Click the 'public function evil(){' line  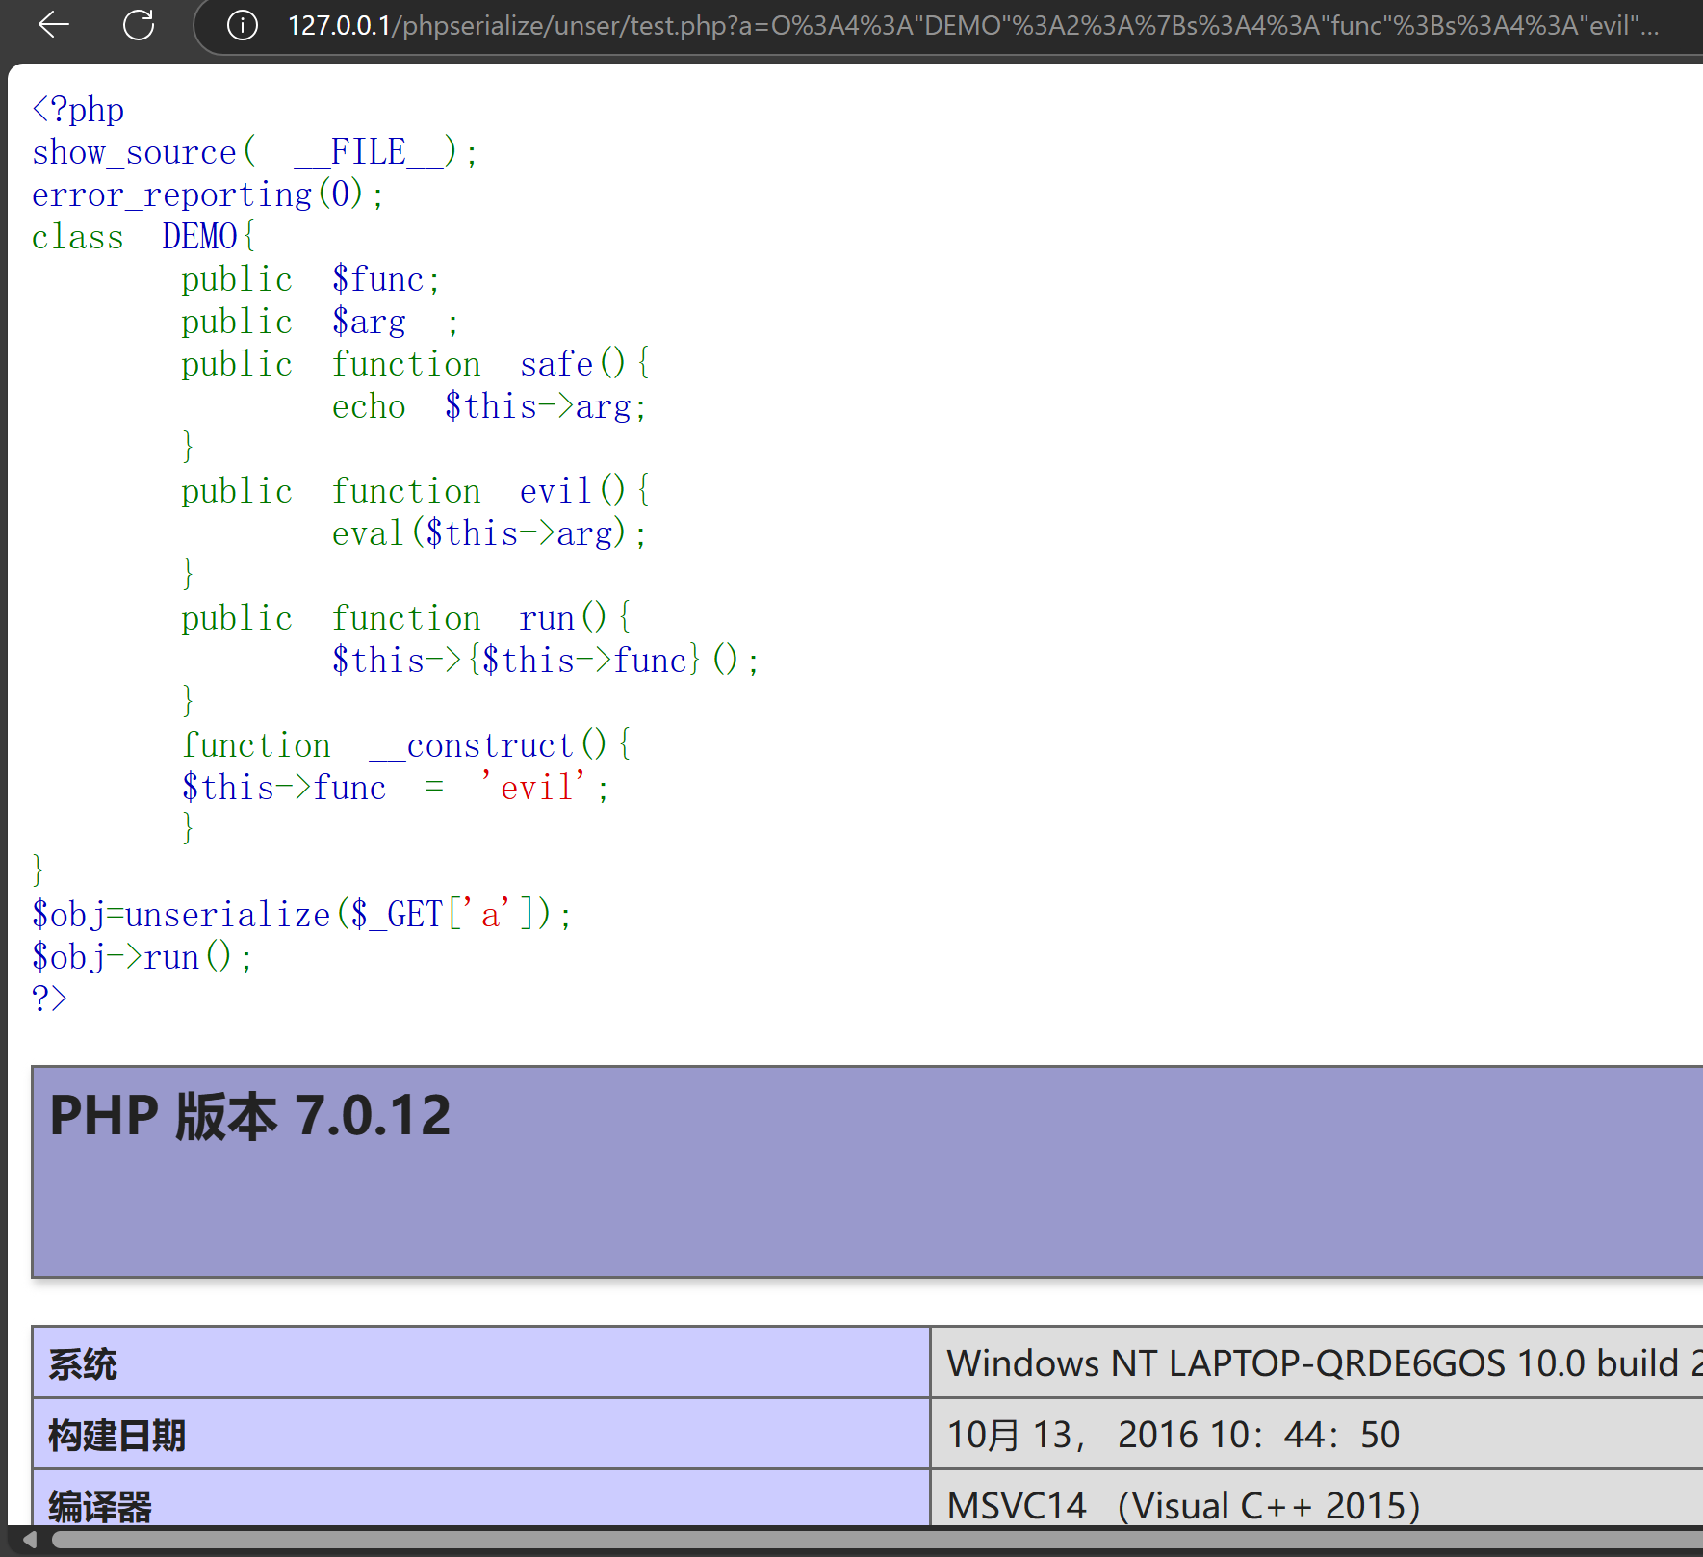[416, 491]
